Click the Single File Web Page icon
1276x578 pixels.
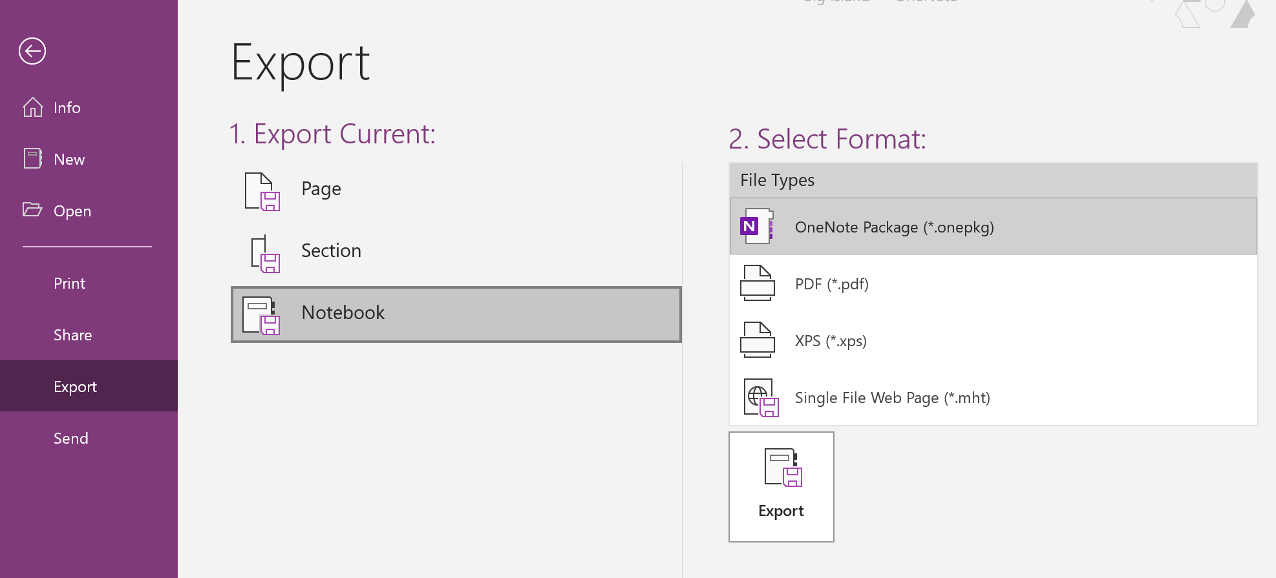[x=761, y=397]
